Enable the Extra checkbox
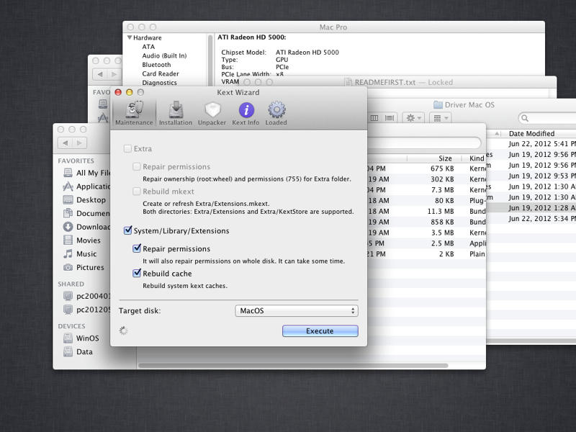Screen dimensions: 576x432 [128, 148]
